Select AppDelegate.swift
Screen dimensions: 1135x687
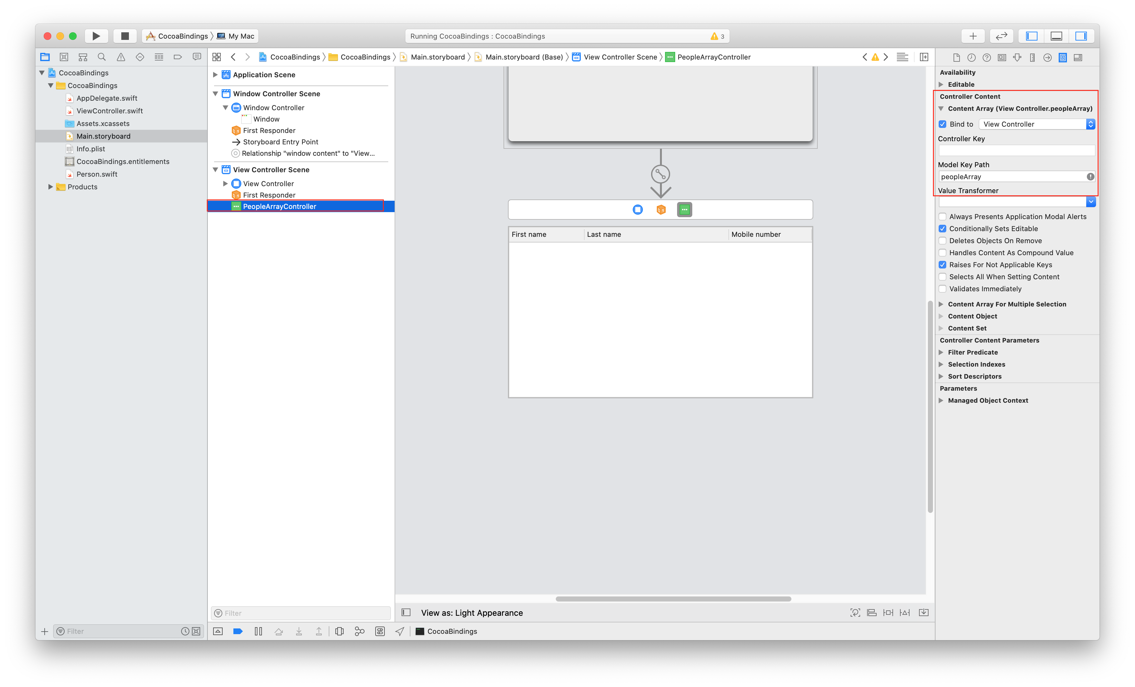(x=107, y=98)
